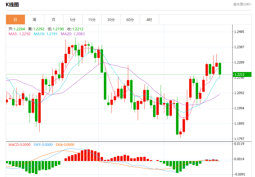
Task: Click the 开:1.2284 open price value
Action: click(17, 29)
